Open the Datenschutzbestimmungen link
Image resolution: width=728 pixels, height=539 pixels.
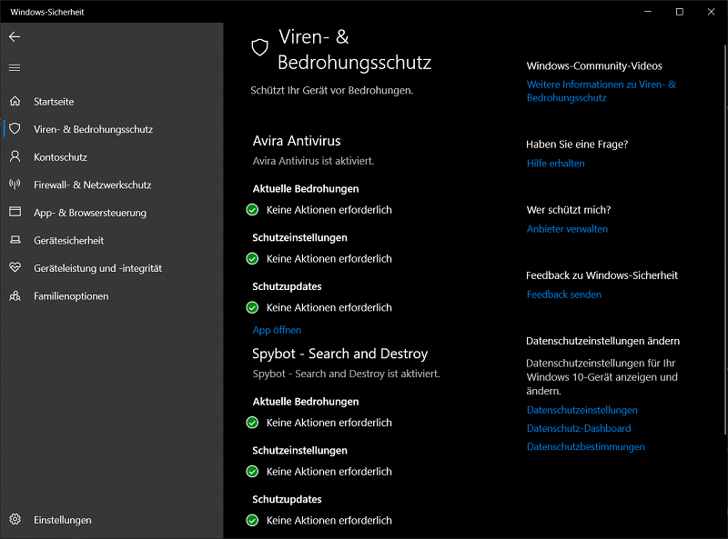(585, 446)
